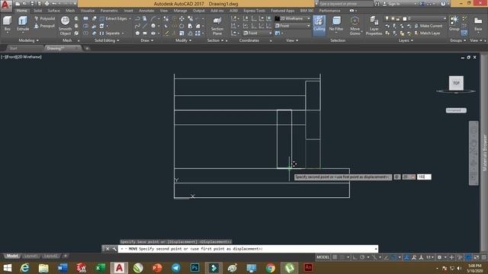
Task: Expand the Solid Editing panel
Action: click(x=107, y=40)
